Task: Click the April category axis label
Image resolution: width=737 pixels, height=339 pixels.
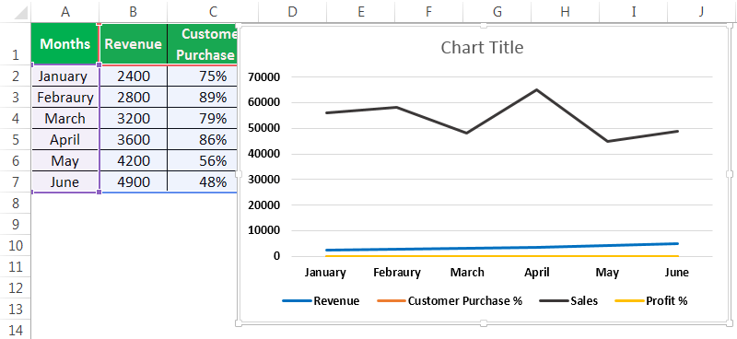Action: [x=537, y=273]
